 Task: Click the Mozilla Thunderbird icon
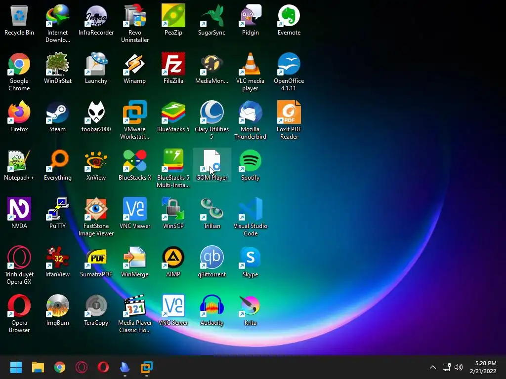(x=251, y=112)
